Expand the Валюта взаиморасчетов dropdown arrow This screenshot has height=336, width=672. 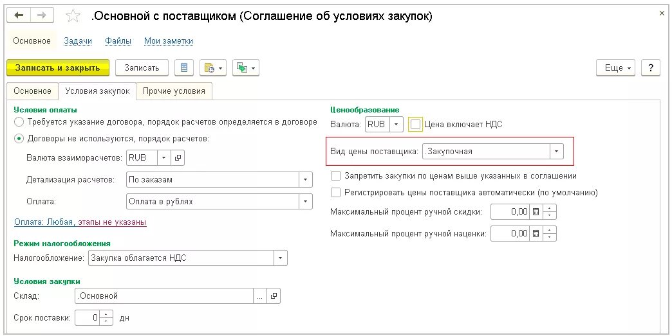point(163,158)
